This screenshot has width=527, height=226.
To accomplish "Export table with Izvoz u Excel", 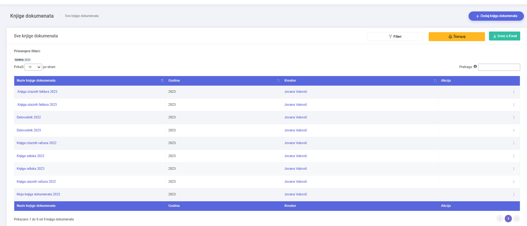I will click(x=504, y=36).
